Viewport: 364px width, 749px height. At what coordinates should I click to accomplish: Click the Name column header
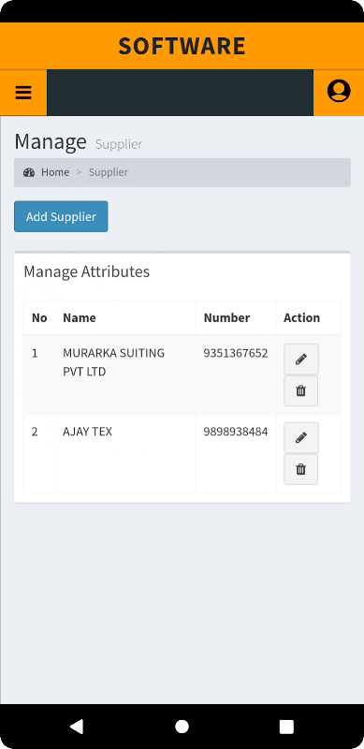[x=80, y=317]
